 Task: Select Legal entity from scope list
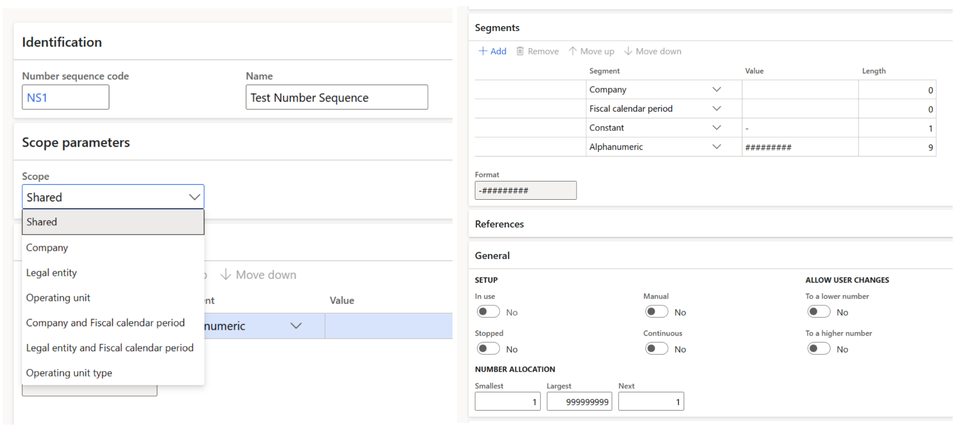52,272
